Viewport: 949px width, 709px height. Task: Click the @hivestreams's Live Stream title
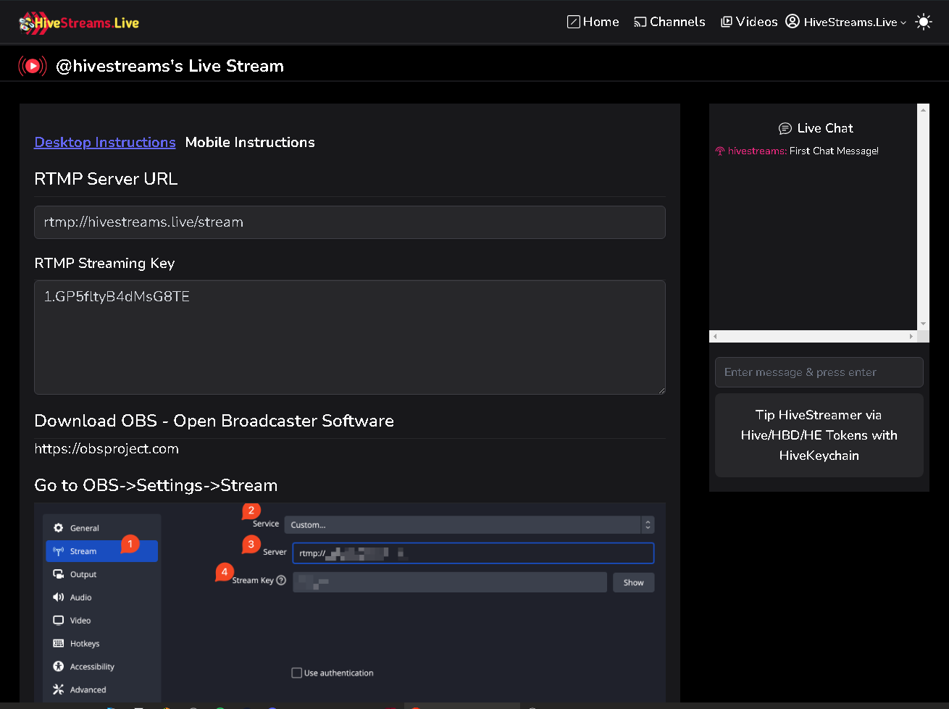(x=170, y=66)
